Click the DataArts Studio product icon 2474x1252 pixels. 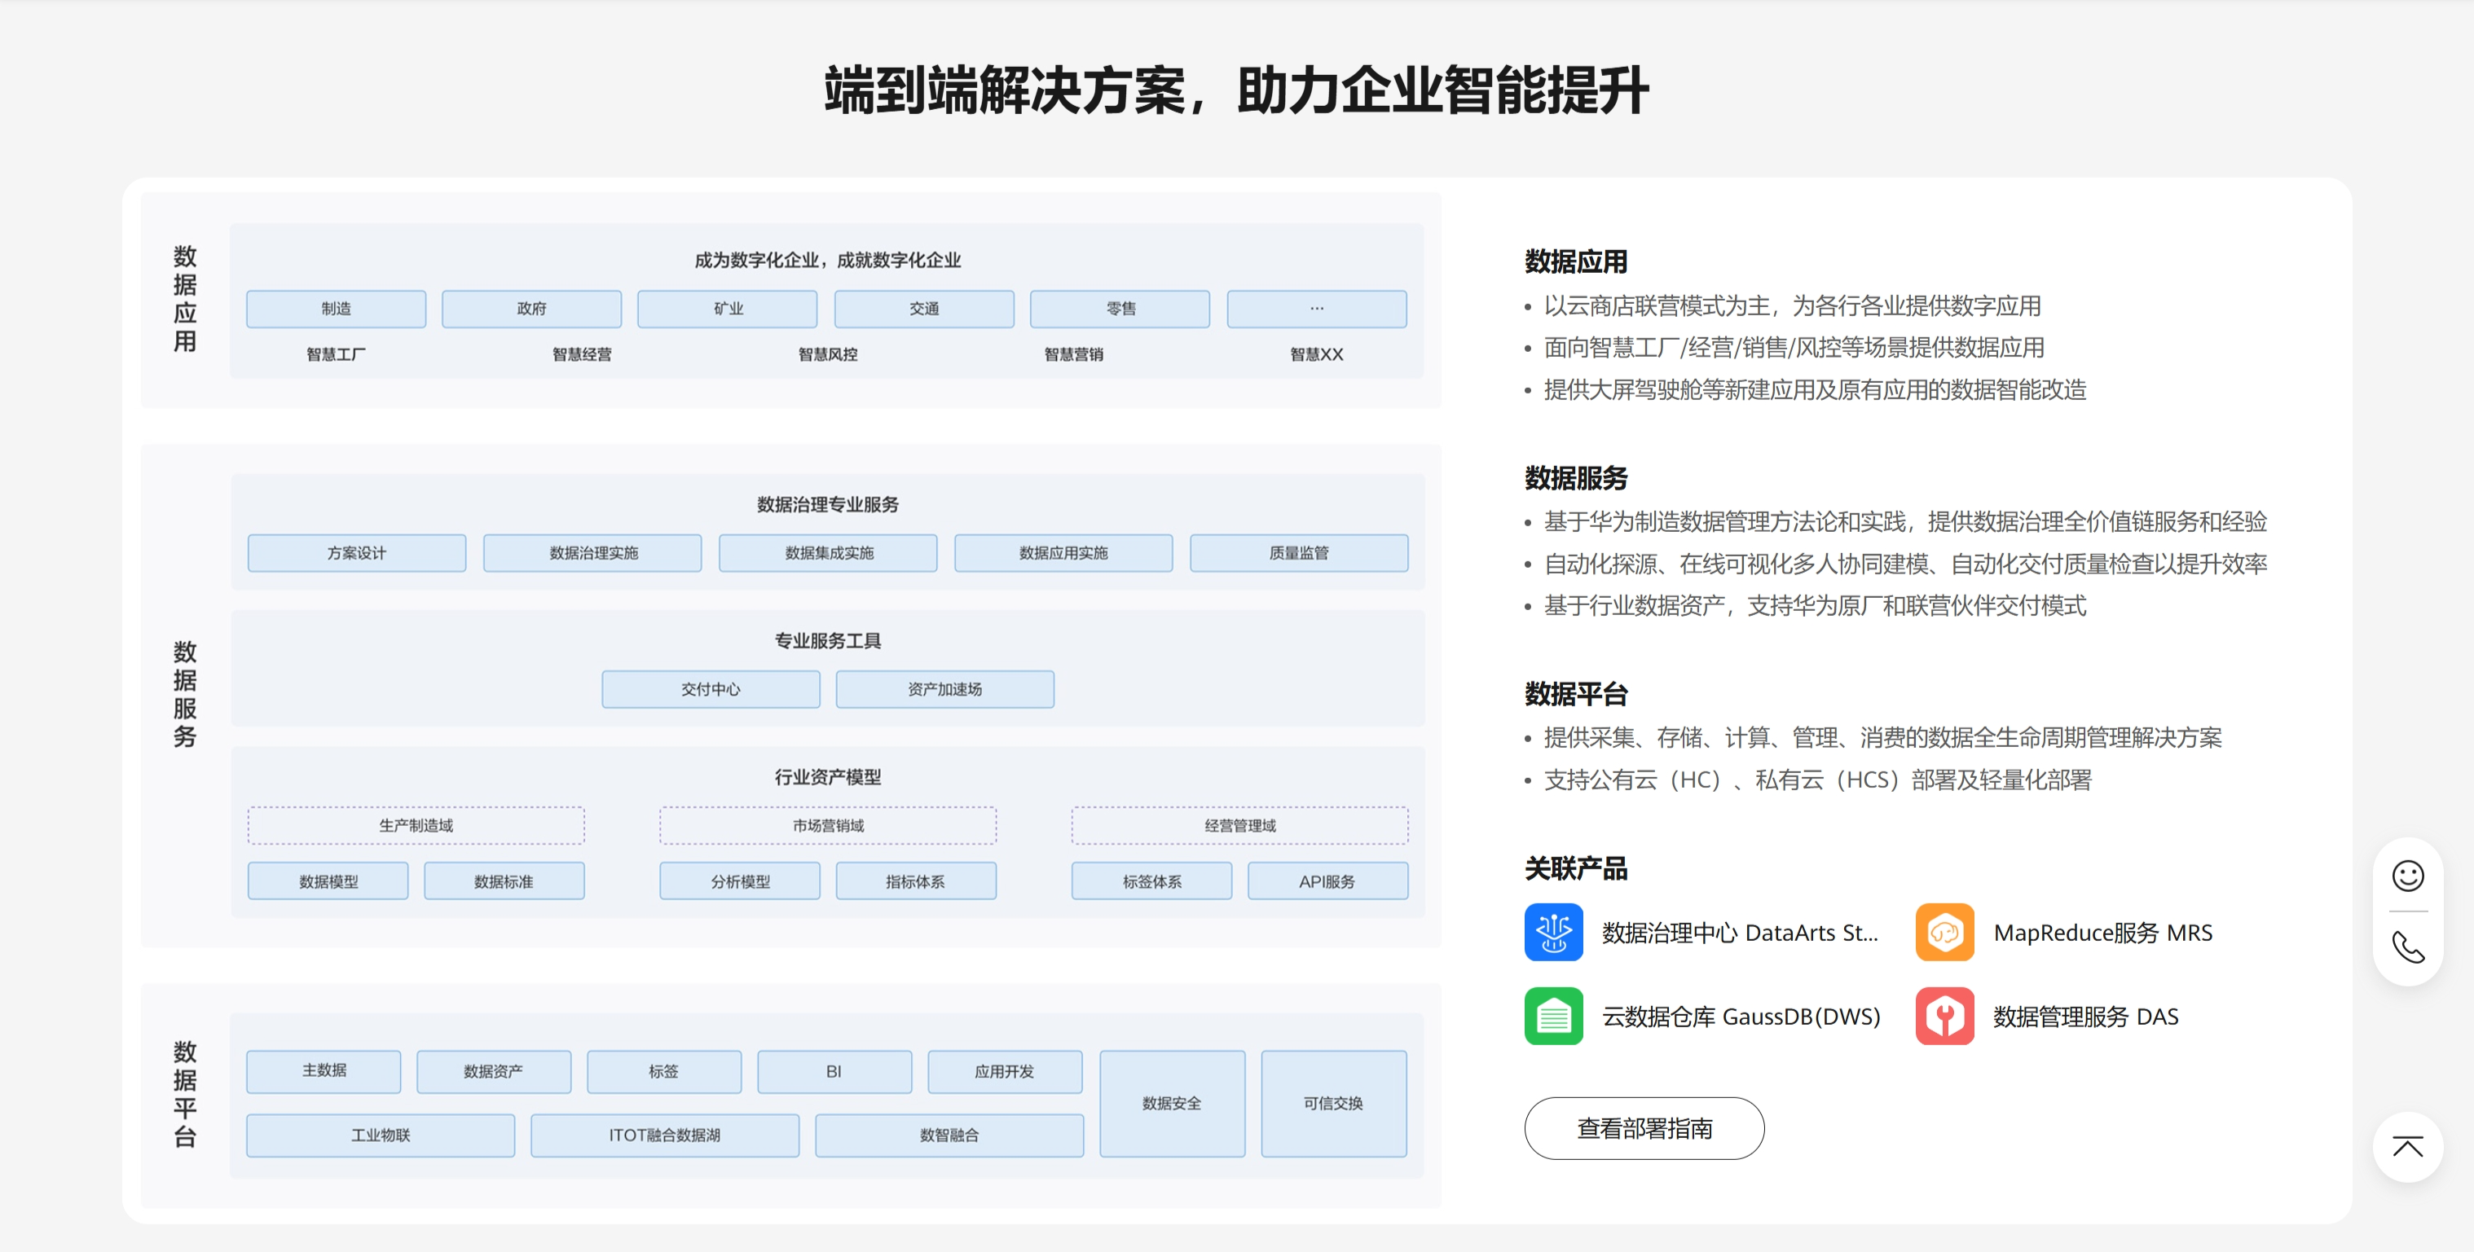point(1553,931)
